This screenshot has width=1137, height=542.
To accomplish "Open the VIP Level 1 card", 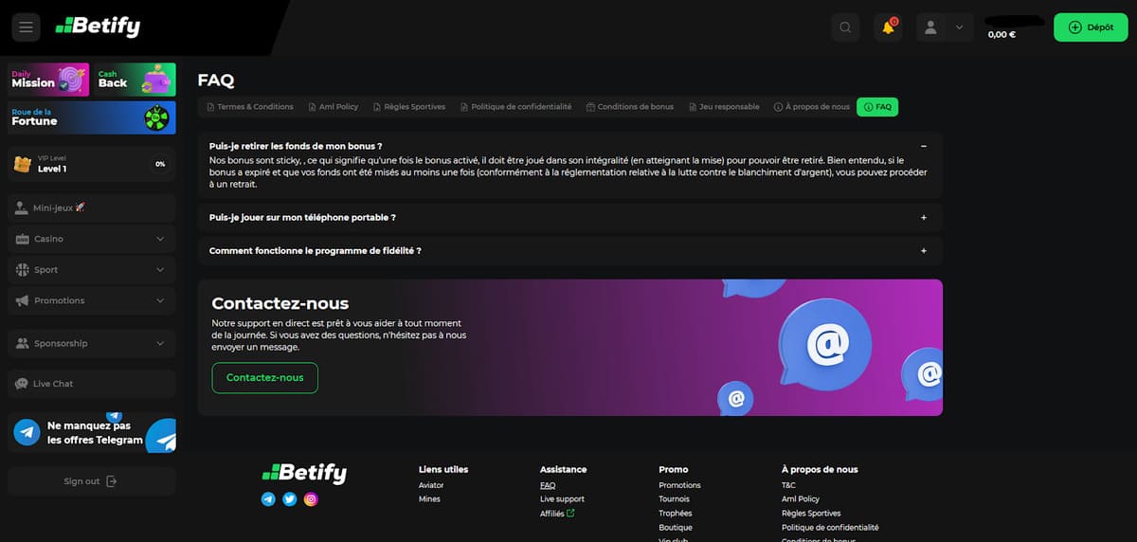I will [x=92, y=164].
